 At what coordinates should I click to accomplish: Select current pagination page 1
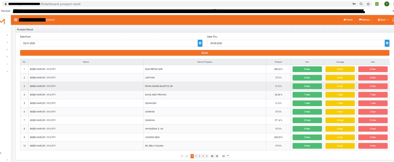(192, 156)
